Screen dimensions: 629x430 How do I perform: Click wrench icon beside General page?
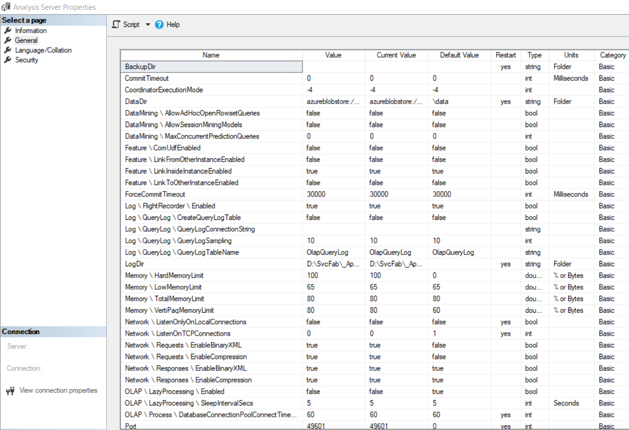coord(7,41)
